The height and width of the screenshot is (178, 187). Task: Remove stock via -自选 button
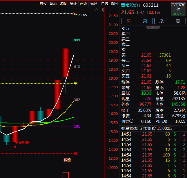click(104, 4)
